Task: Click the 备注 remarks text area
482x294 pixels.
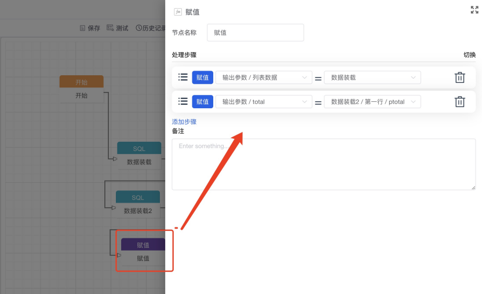Action: click(x=324, y=164)
